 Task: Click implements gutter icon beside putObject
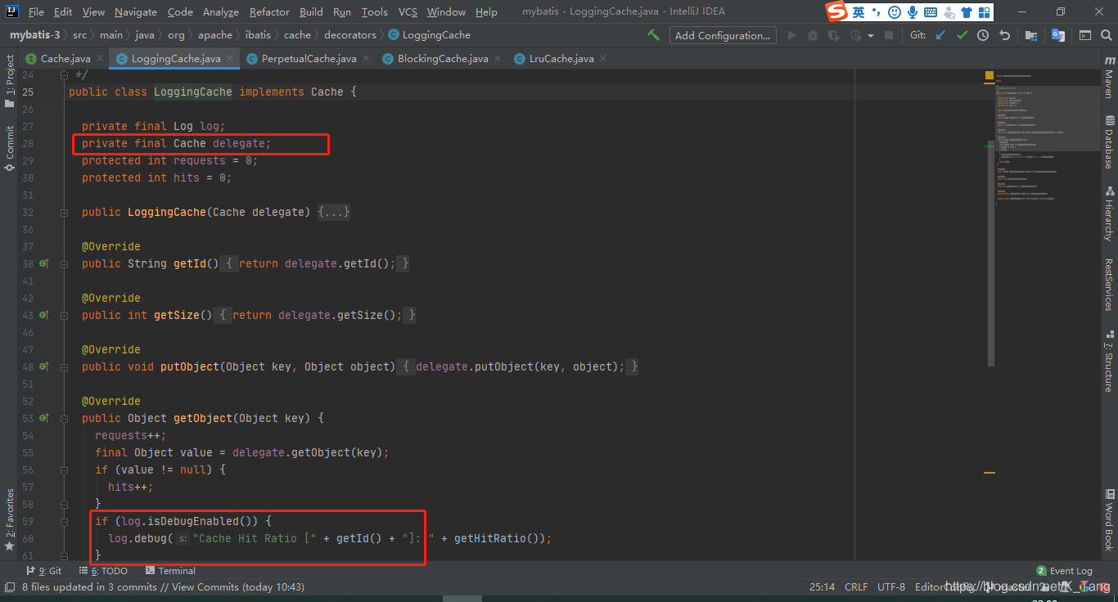pyautogui.click(x=43, y=366)
